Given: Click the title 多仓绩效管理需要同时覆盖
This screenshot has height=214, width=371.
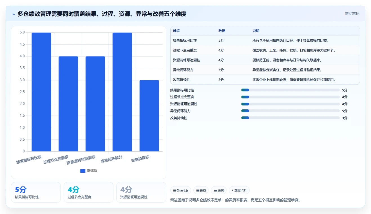Looking at the screenshot, I should (102, 14).
